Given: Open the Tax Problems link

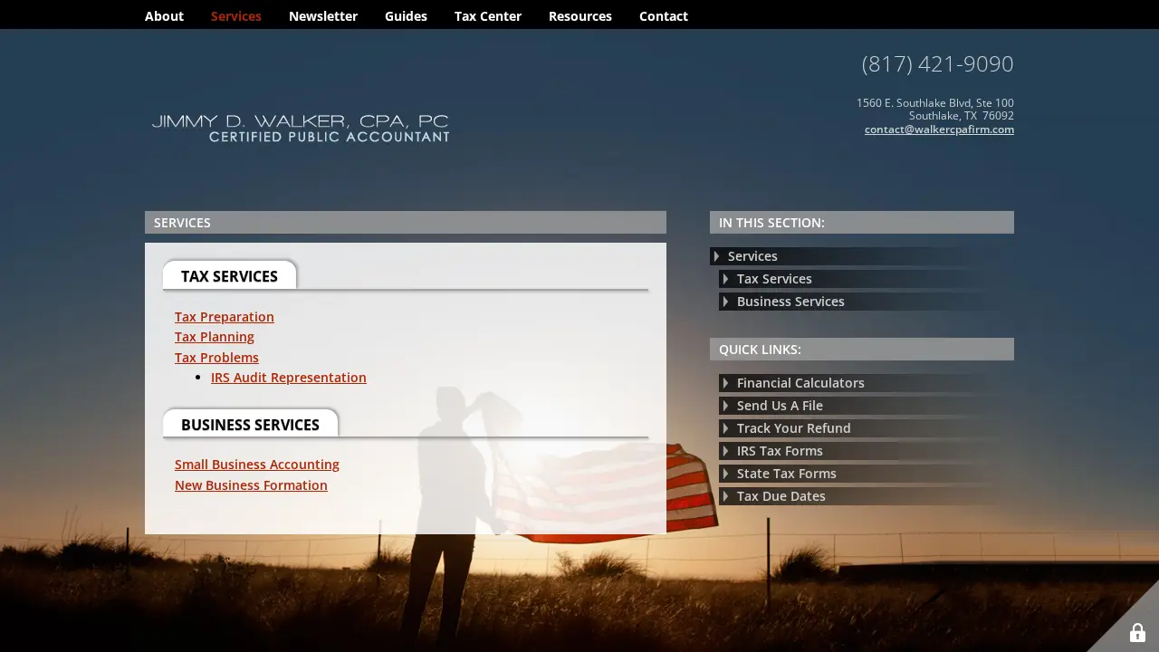Looking at the screenshot, I should click(216, 358).
